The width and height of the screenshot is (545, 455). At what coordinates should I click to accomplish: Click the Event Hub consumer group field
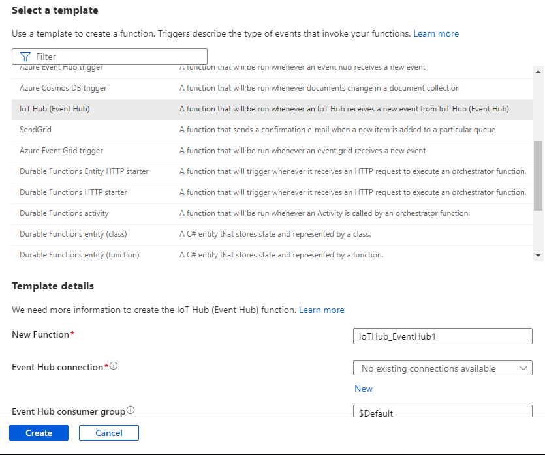[443, 412]
